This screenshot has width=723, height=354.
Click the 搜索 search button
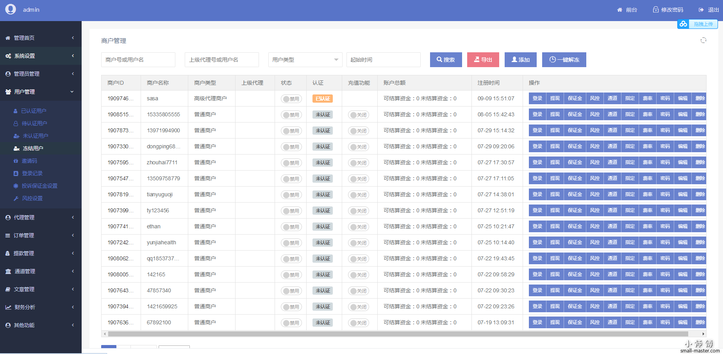tap(446, 60)
